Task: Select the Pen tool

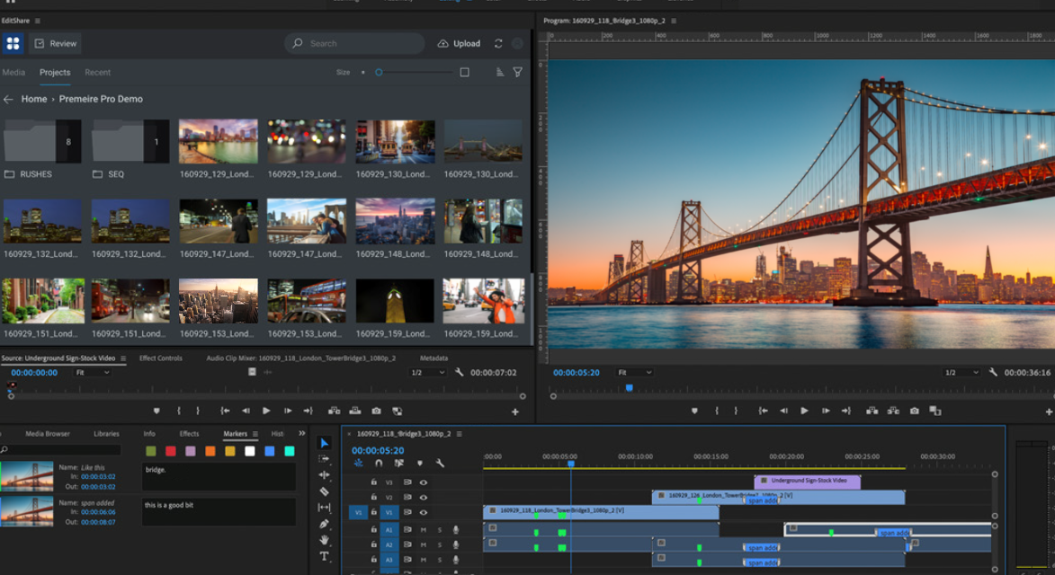Action: point(325,523)
